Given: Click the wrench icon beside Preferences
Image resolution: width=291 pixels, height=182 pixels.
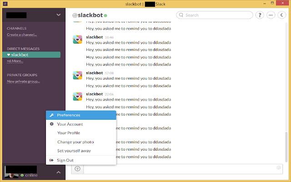Looking at the screenshot, I should click(52, 115).
